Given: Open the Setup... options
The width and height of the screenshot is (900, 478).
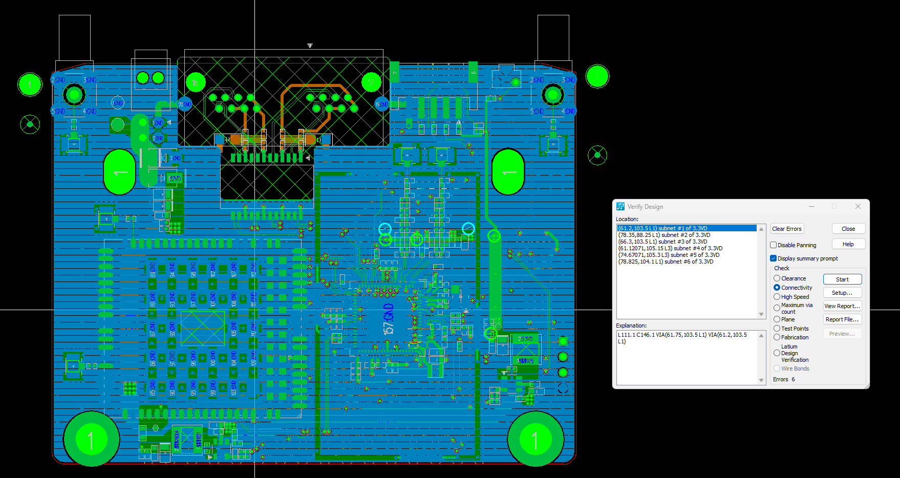Looking at the screenshot, I should point(842,293).
